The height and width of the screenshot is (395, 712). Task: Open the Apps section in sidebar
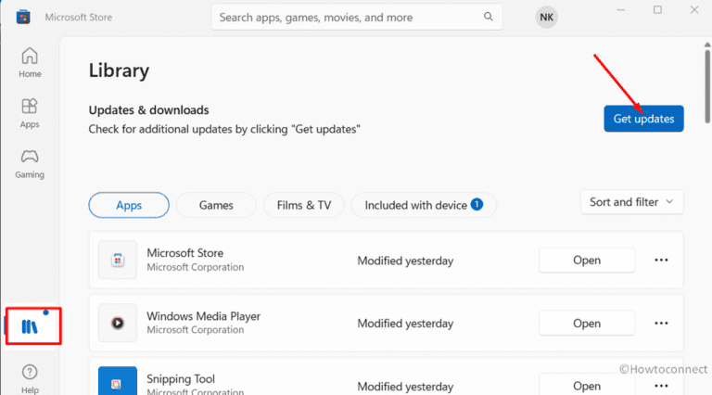coord(30,113)
